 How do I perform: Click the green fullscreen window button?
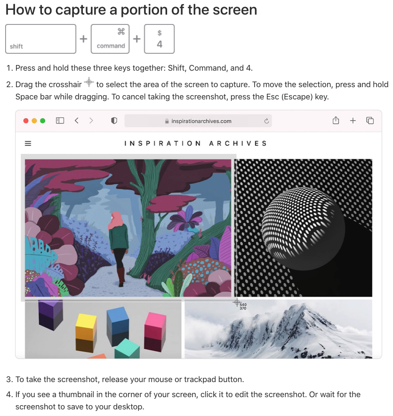42,121
